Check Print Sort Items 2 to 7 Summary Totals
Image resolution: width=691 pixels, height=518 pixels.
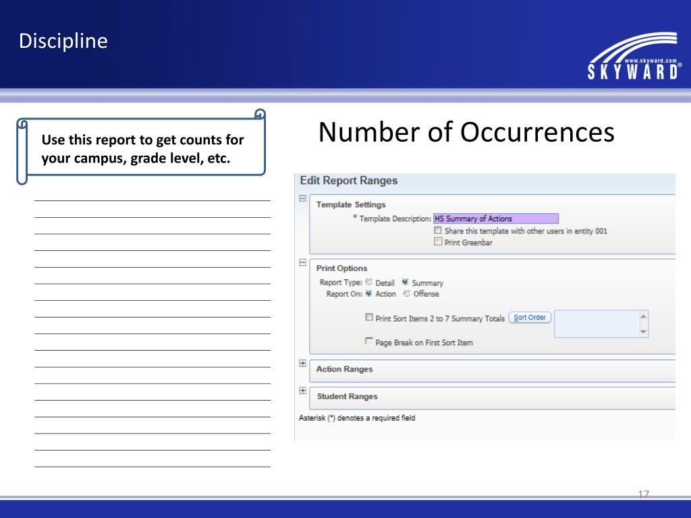click(x=369, y=317)
